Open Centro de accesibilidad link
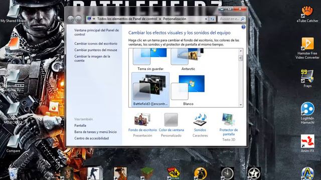This screenshot has height=180, width=321. (91, 138)
